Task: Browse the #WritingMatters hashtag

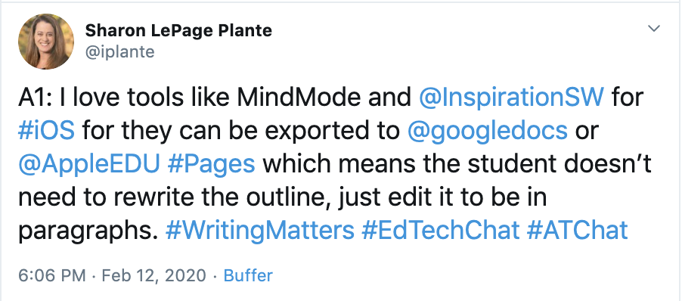Action: [x=259, y=231]
